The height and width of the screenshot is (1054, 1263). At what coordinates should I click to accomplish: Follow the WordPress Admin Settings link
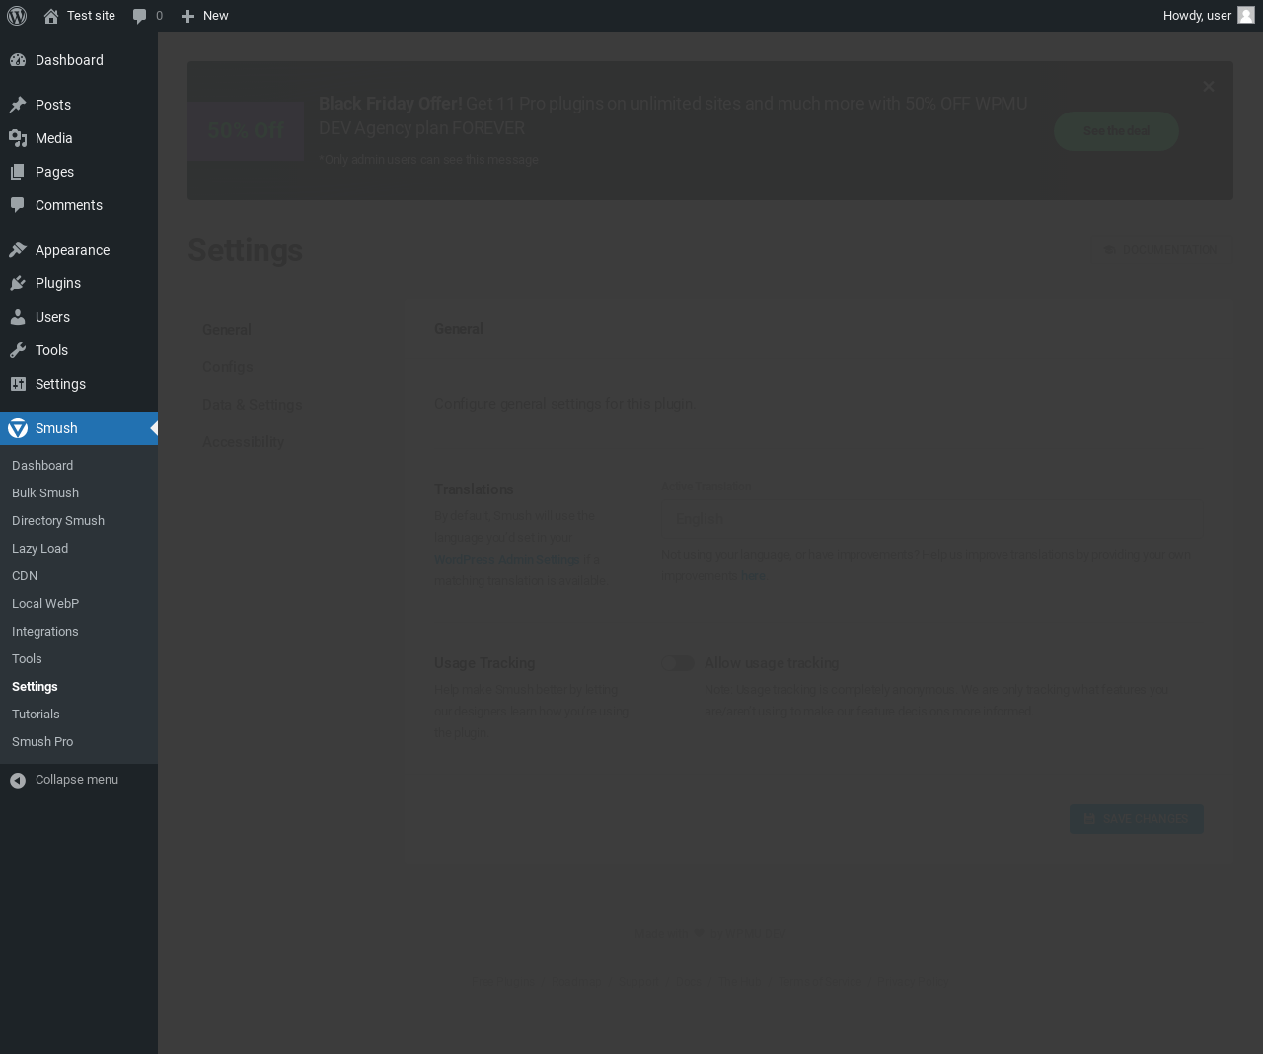507,560
